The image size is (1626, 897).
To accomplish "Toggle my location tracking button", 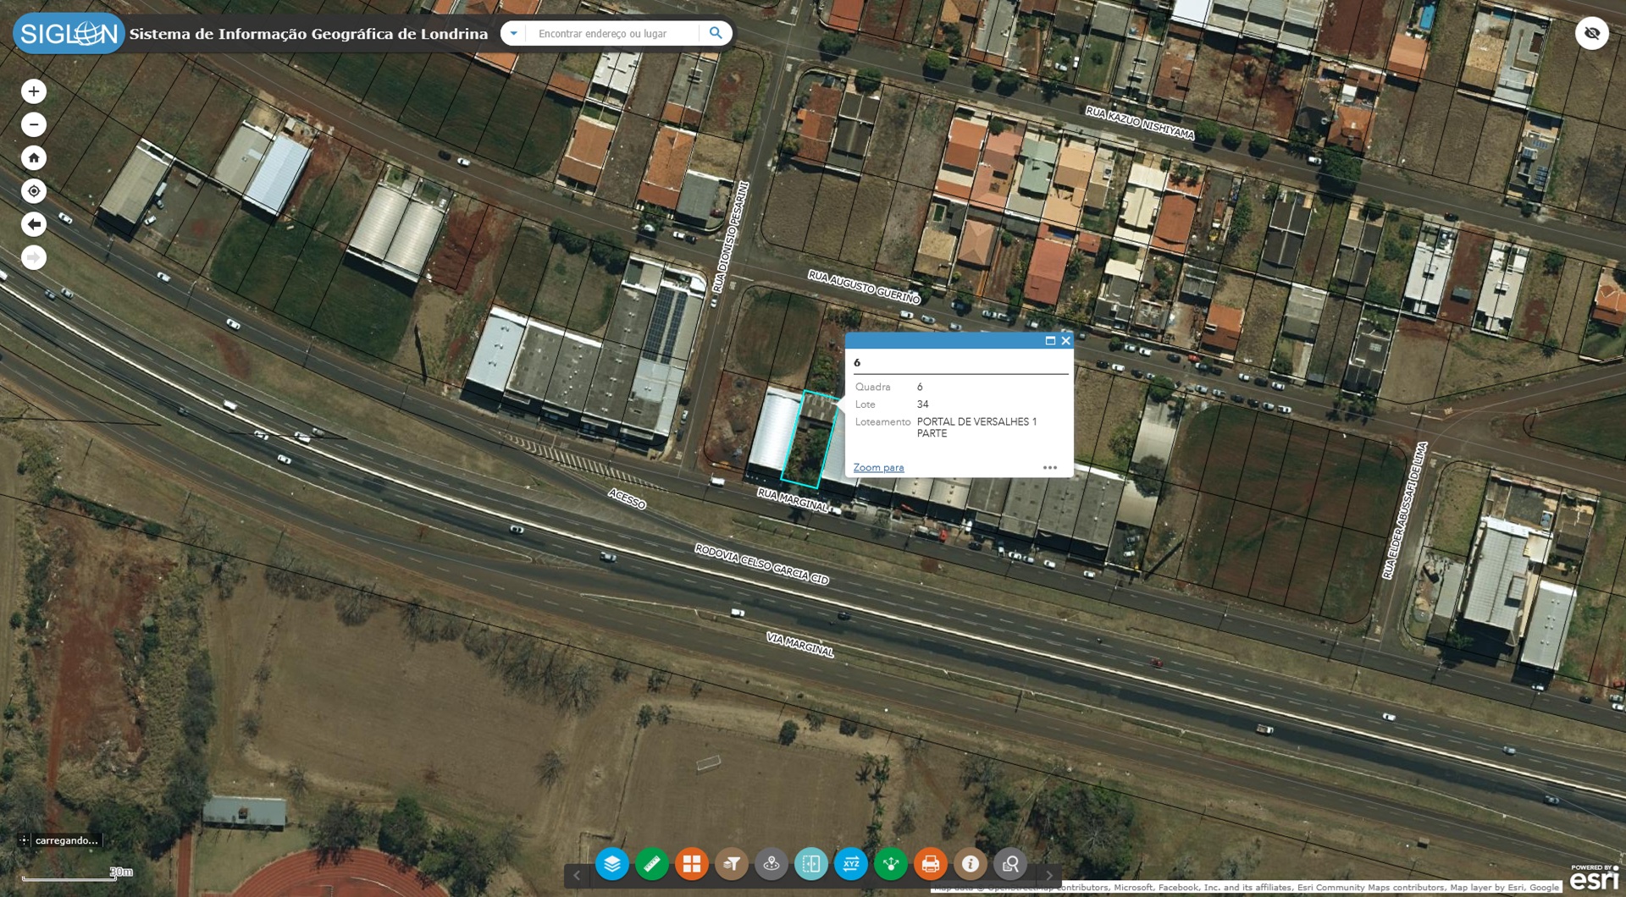I will point(34,191).
